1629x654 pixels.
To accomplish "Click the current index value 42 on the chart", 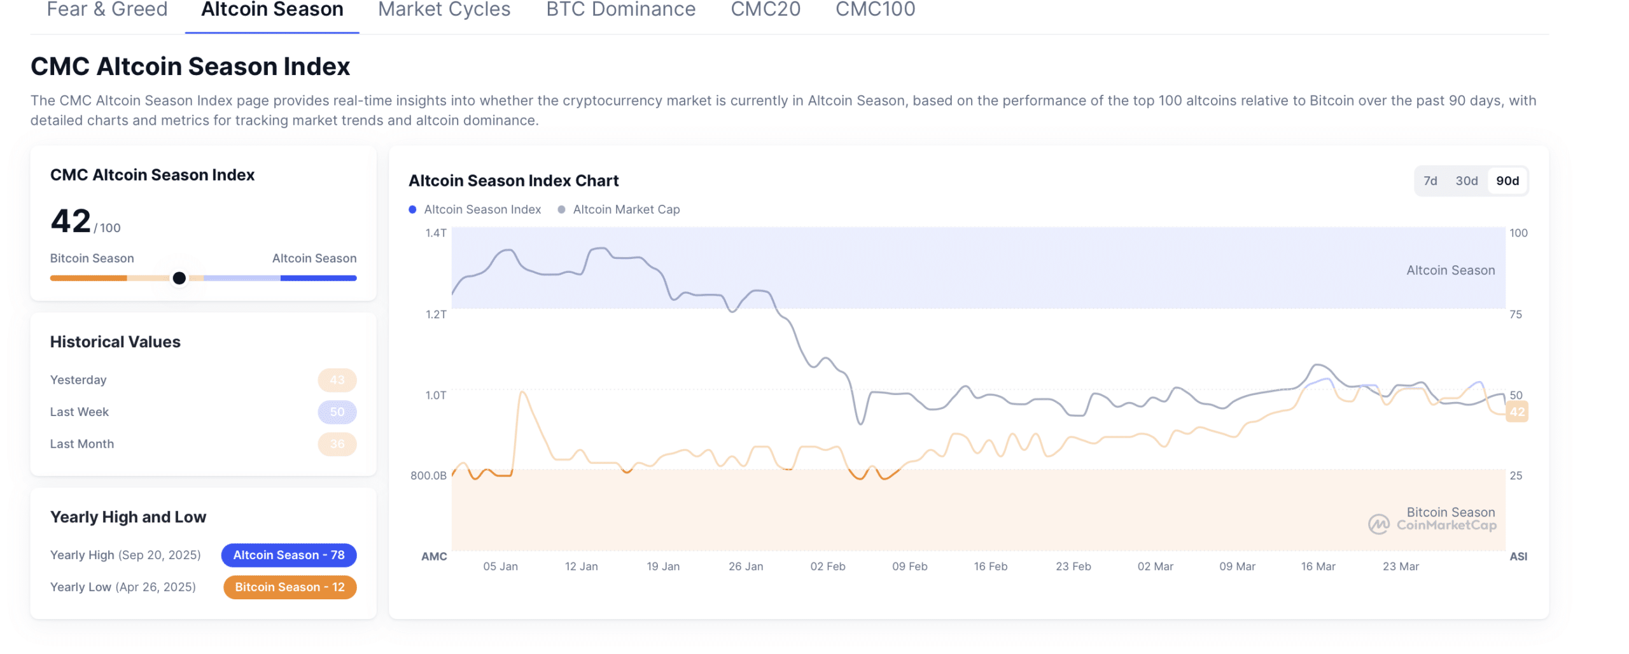I will [x=1518, y=413].
